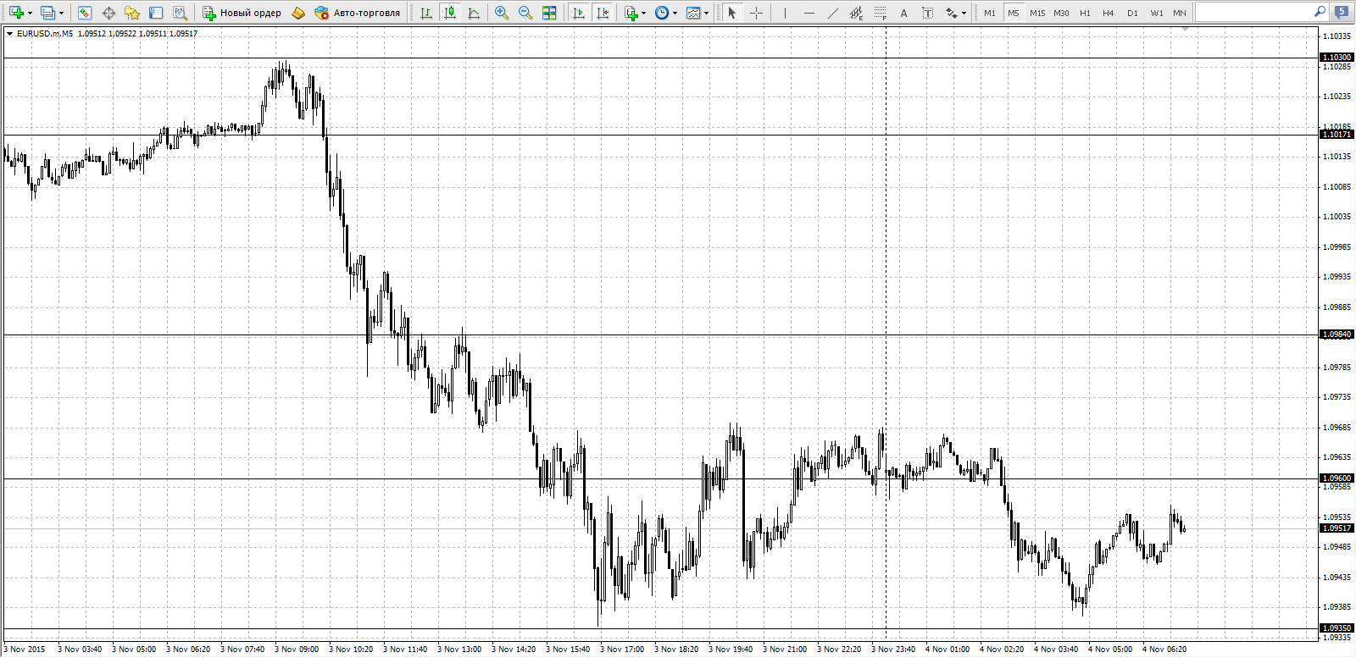Switch to bar chart display
The height and width of the screenshot is (658, 1356).
click(x=426, y=13)
